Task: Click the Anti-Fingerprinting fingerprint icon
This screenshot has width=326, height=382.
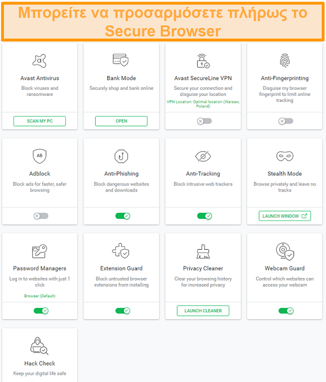Action: tap(284, 61)
